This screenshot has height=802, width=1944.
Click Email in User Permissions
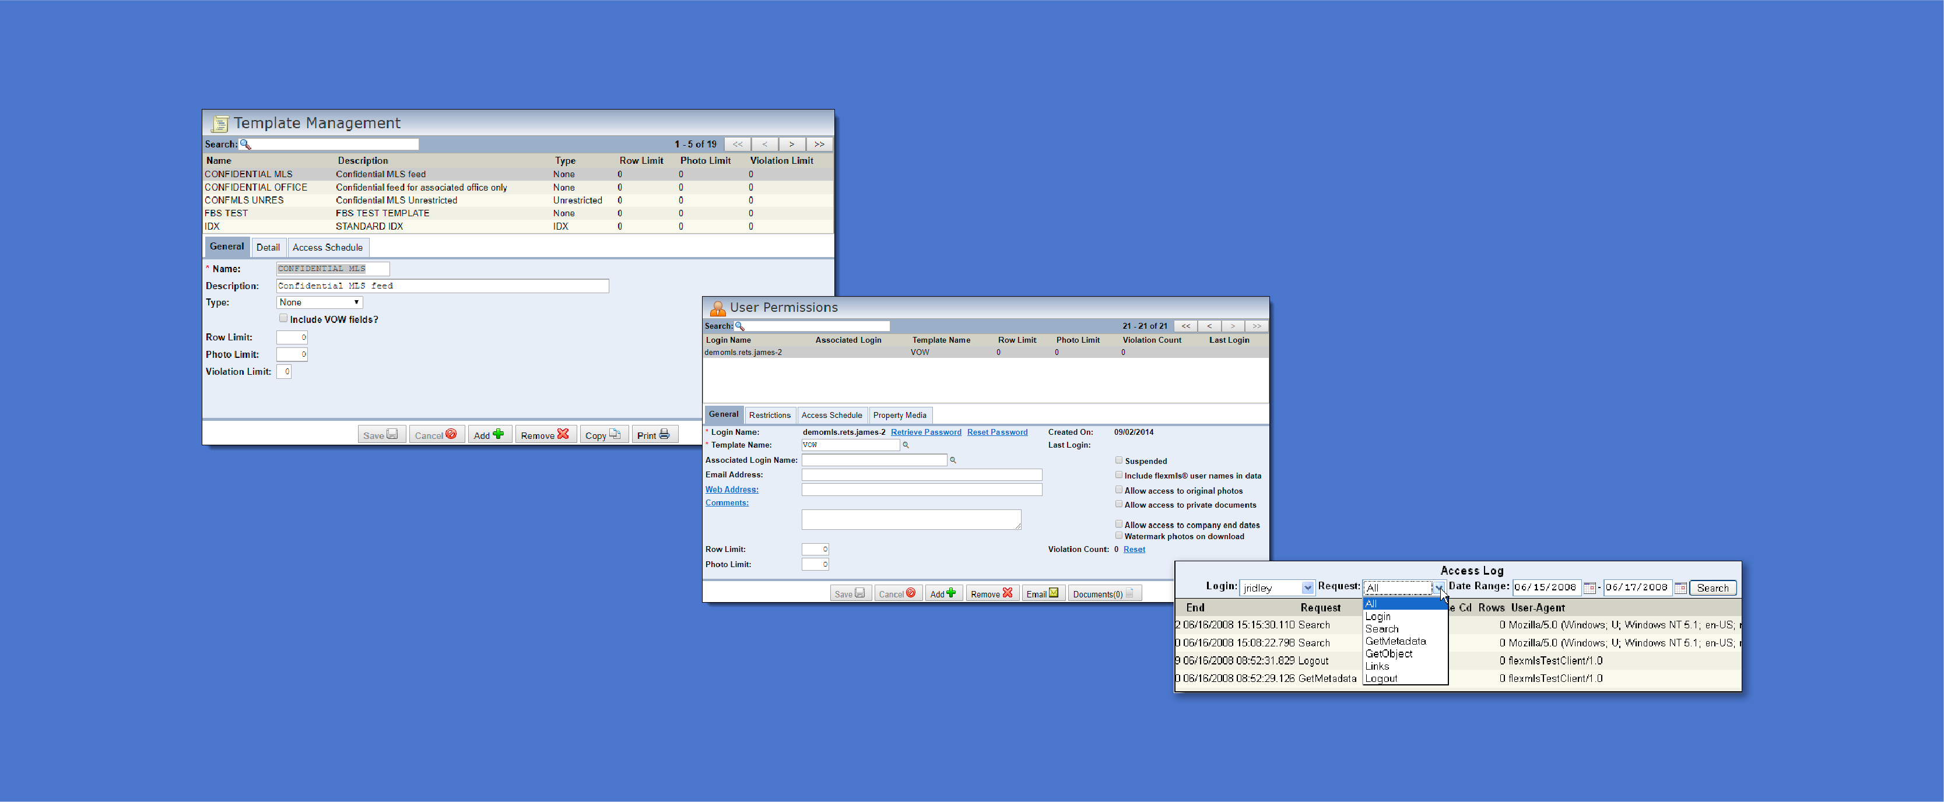pos(1043,594)
